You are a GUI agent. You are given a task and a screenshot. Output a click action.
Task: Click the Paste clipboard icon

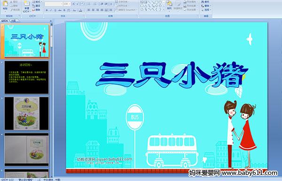pyautogui.click(x=5, y=5)
